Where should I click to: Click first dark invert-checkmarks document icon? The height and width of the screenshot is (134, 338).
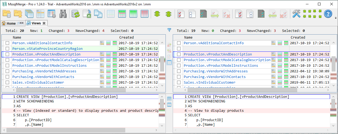pos(204,14)
